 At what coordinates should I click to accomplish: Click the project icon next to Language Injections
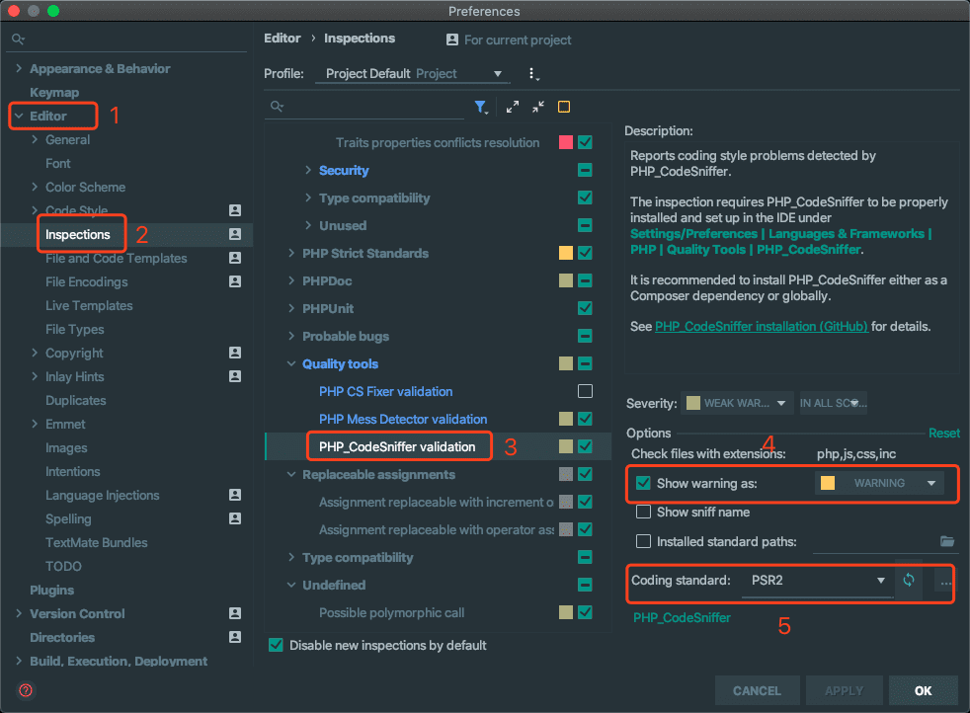pyautogui.click(x=235, y=495)
